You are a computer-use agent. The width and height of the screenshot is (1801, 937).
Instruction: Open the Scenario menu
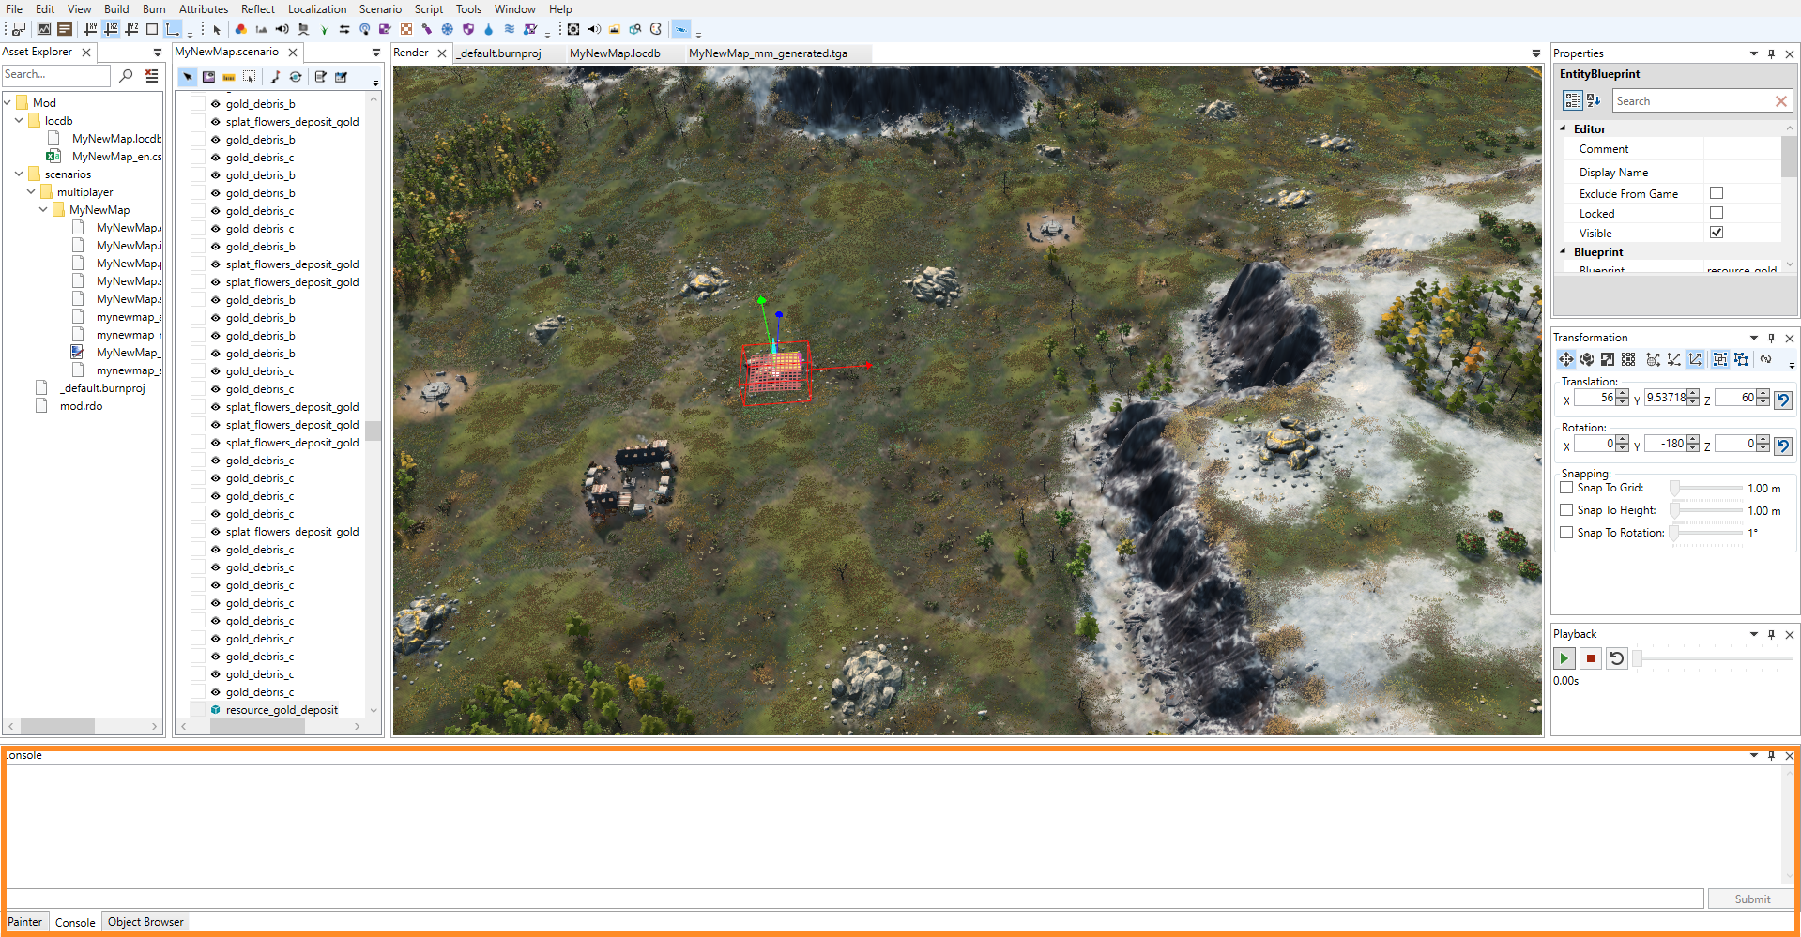tap(380, 9)
